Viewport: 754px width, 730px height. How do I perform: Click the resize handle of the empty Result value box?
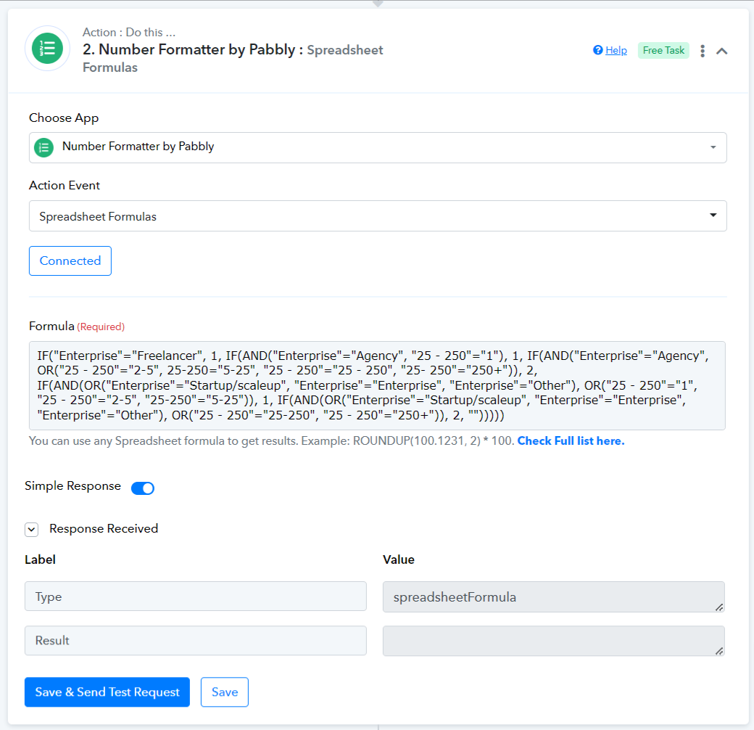click(719, 651)
